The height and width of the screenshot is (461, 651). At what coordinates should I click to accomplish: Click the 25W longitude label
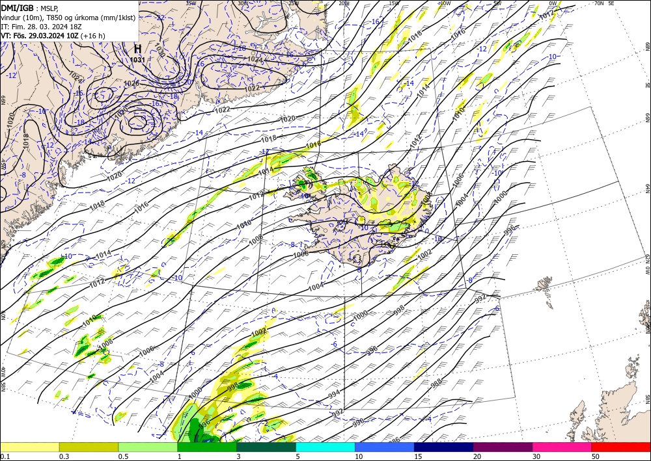click(294, 3)
